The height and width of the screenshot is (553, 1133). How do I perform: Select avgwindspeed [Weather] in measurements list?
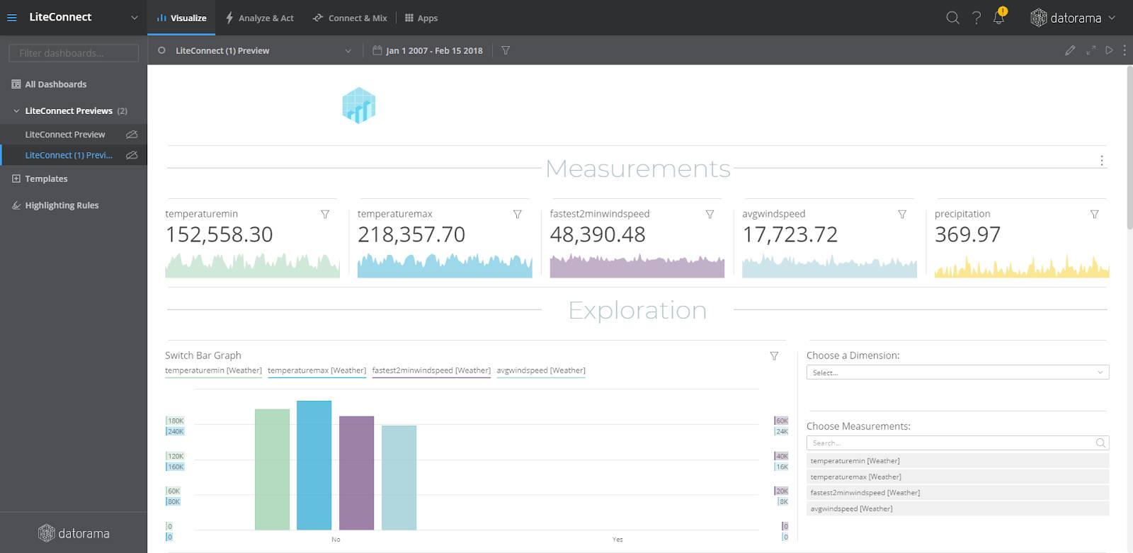pyautogui.click(x=957, y=508)
